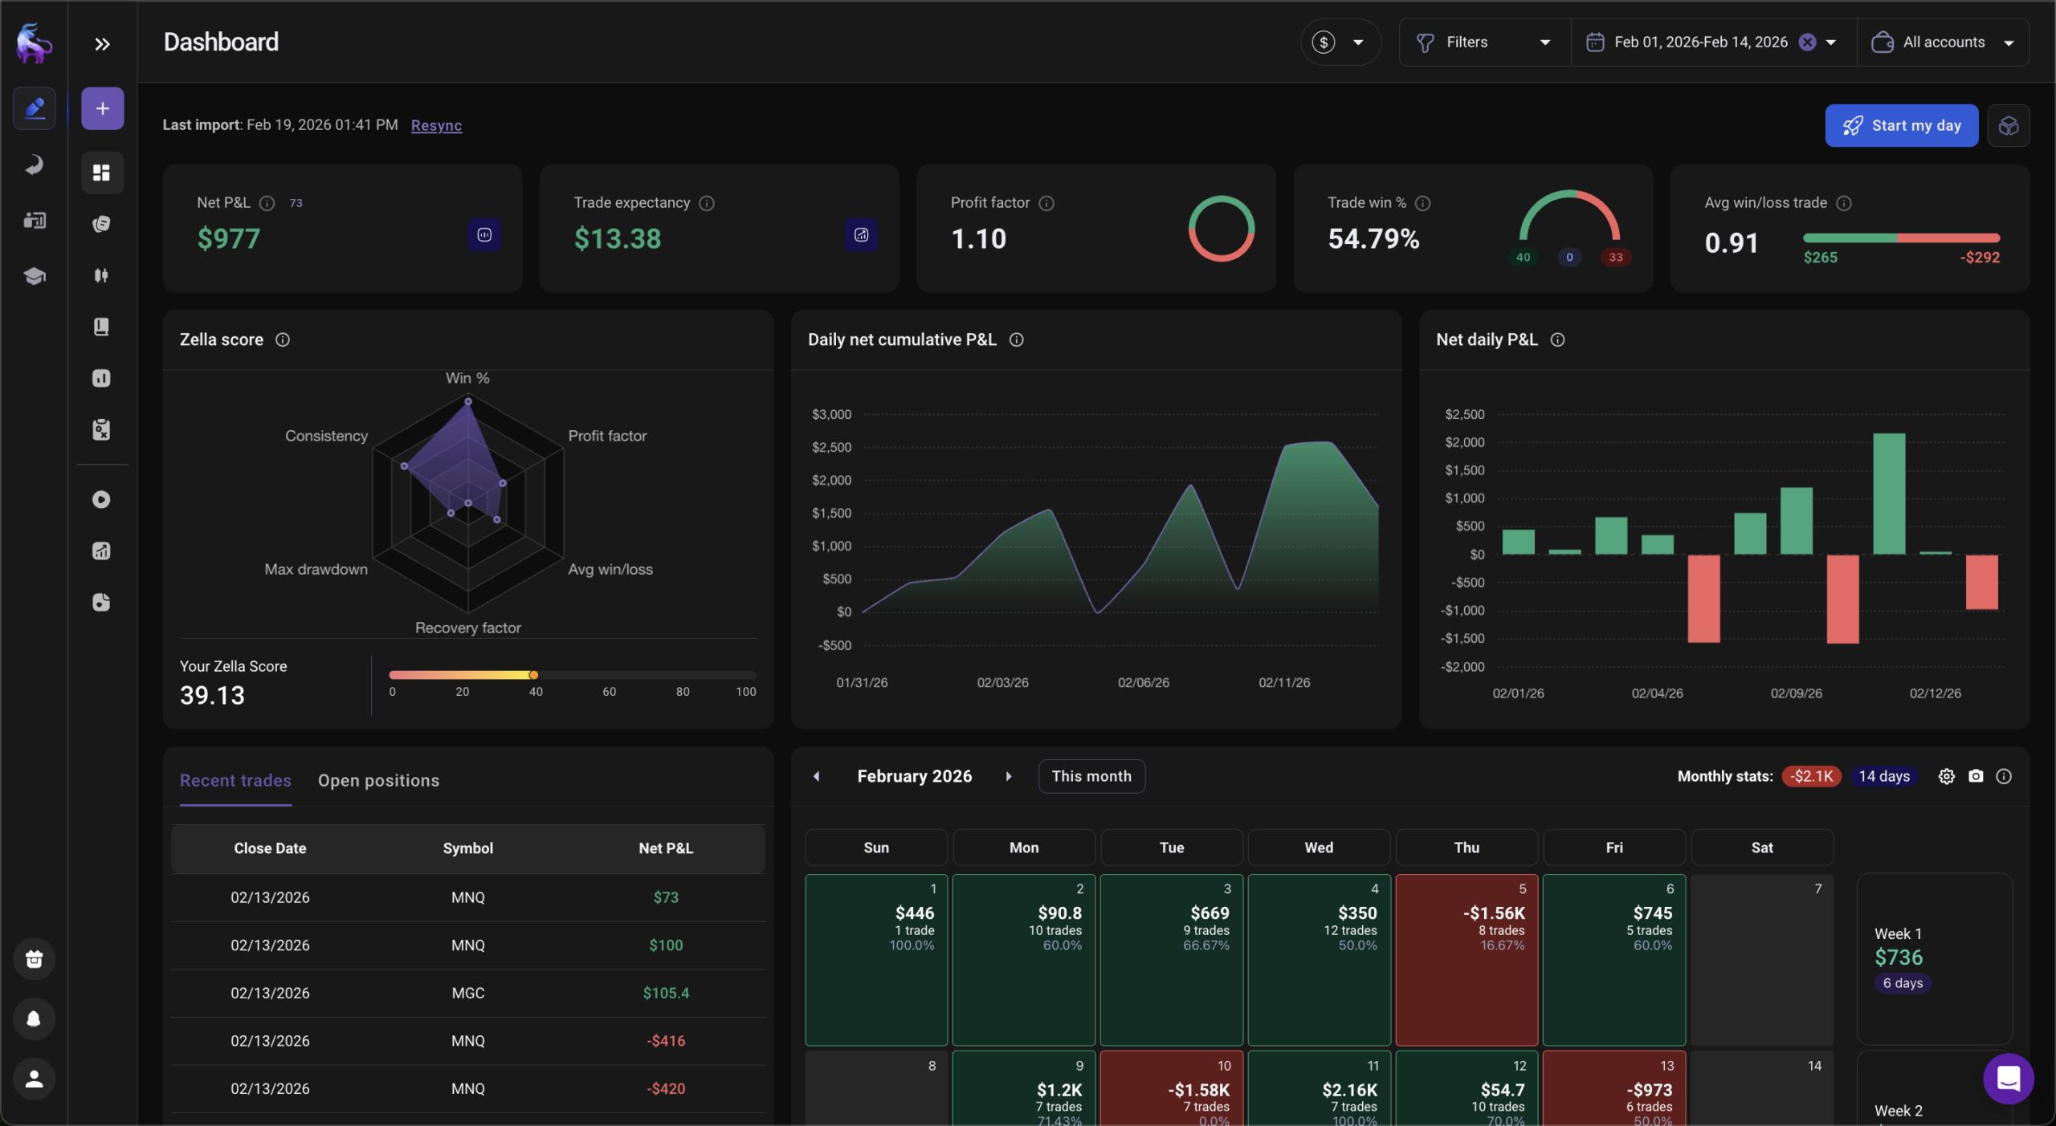
Task: Select the Recent trades tab
Action: click(x=235, y=780)
